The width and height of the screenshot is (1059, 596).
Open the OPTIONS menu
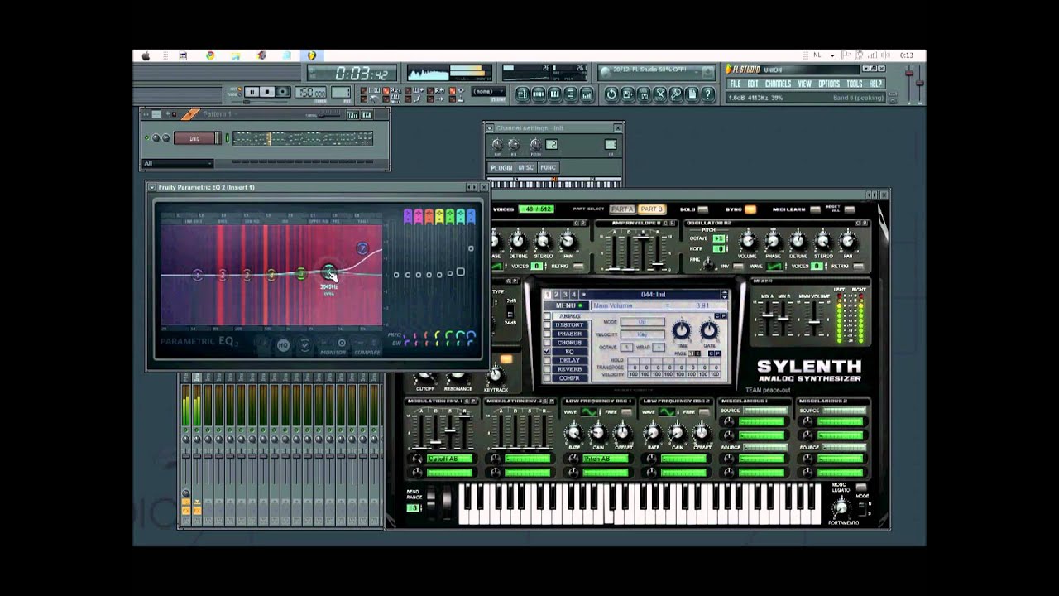tap(829, 84)
